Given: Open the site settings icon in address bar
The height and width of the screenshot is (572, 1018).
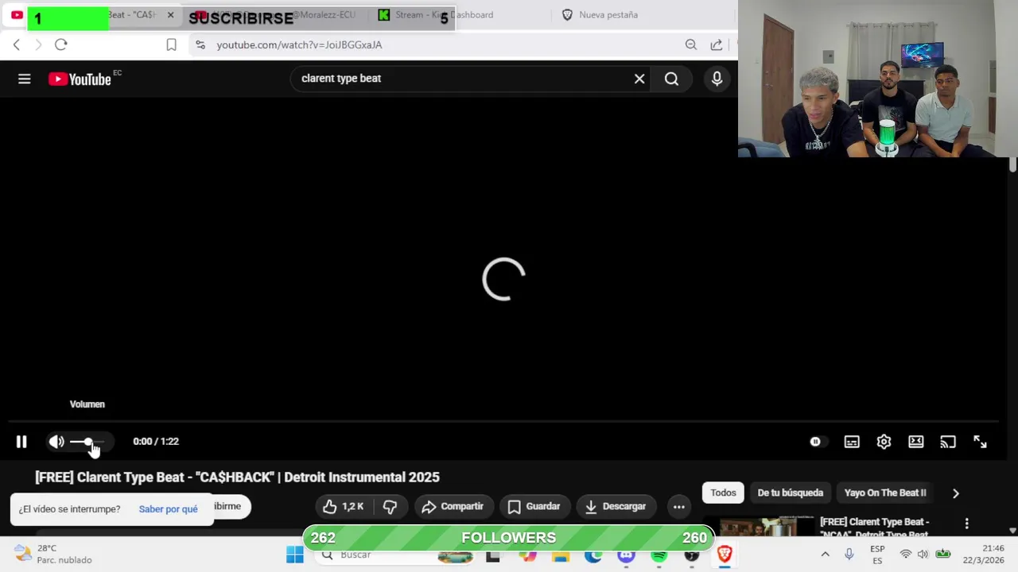Looking at the screenshot, I should (x=200, y=45).
